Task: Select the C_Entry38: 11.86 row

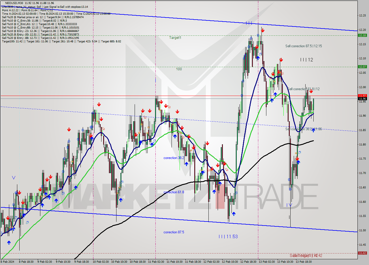Action: pyautogui.click(x=34, y=20)
